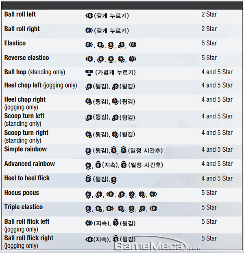Click the first stick icon in Heel to heel flick row
244x253 pixels.
[x=88, y=179]
